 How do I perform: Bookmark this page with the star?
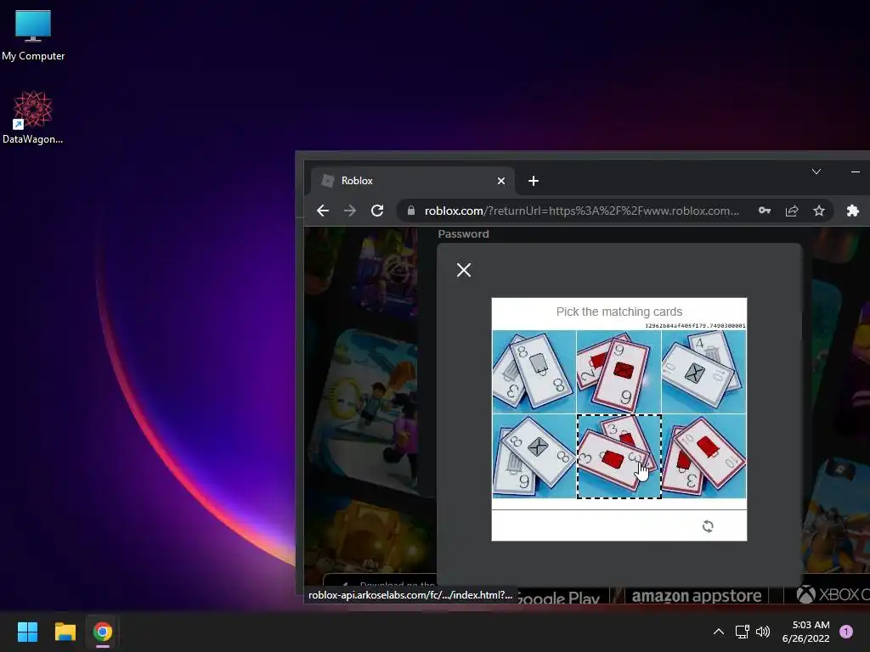[819, 211]
